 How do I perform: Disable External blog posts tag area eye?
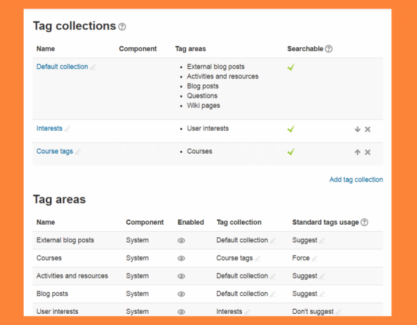pyautogui.click(x=181, y=240)
